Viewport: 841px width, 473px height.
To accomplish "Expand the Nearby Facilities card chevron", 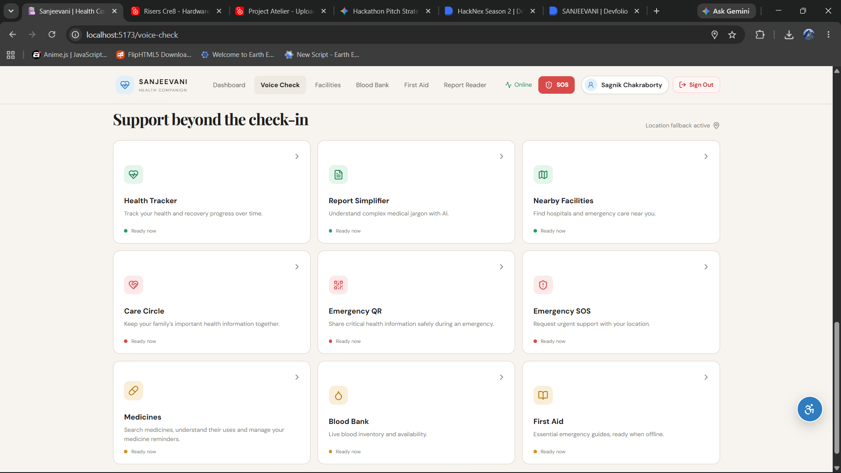I will coord(706,156).
